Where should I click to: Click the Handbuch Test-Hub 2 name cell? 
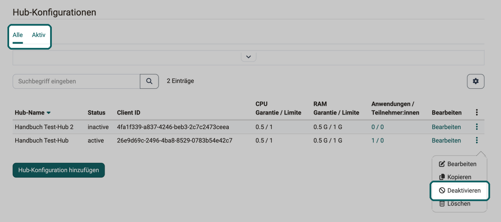click(x=44, y=127)
